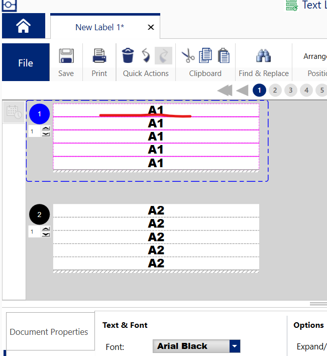Select page 3 in the pager
This screenshot has height=356, width=327.
coord(291,90)
